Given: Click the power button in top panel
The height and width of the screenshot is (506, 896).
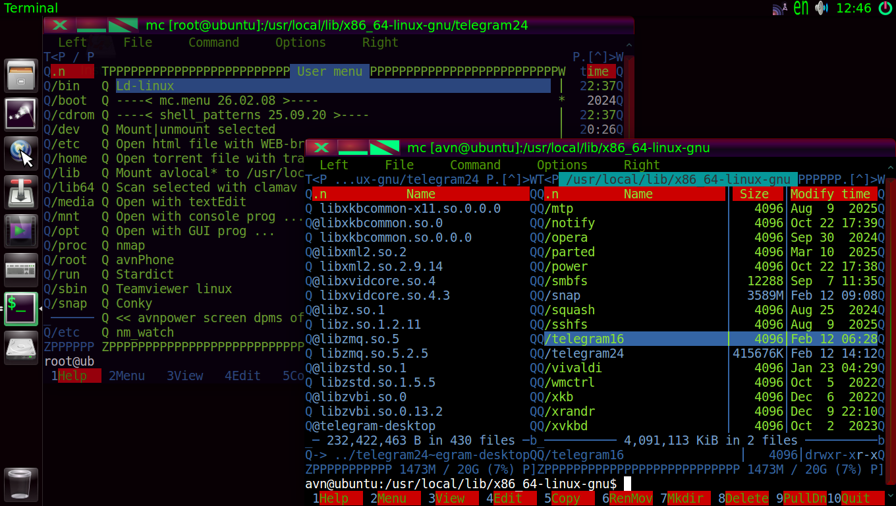Looking at the screenshot, I should pos(885,9).
